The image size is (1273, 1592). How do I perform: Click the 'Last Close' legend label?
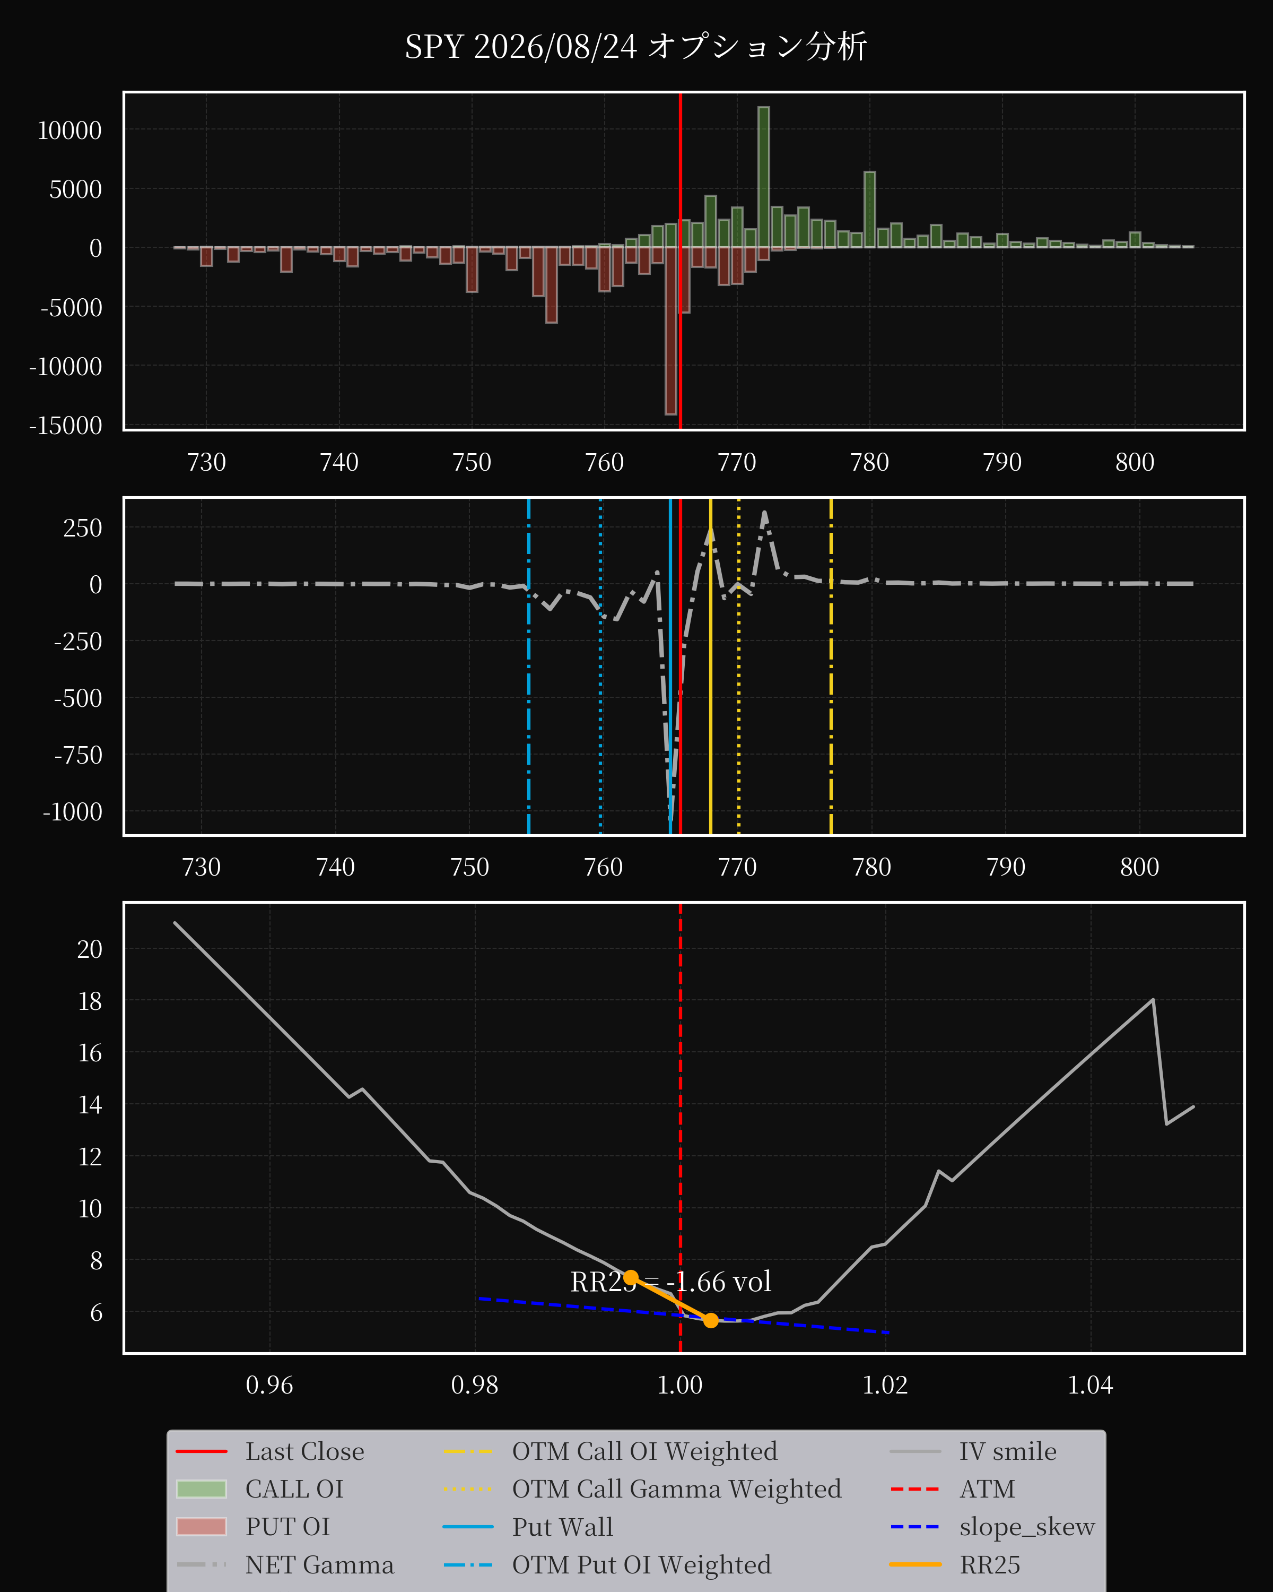click(x=304, y=1452)
